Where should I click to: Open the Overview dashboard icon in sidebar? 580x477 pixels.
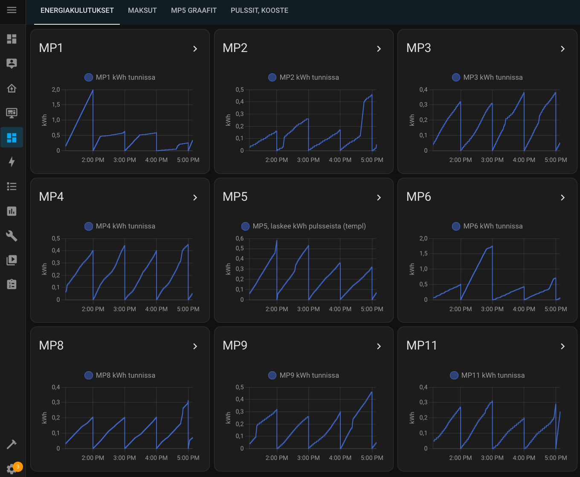click(x=12, y=39)
